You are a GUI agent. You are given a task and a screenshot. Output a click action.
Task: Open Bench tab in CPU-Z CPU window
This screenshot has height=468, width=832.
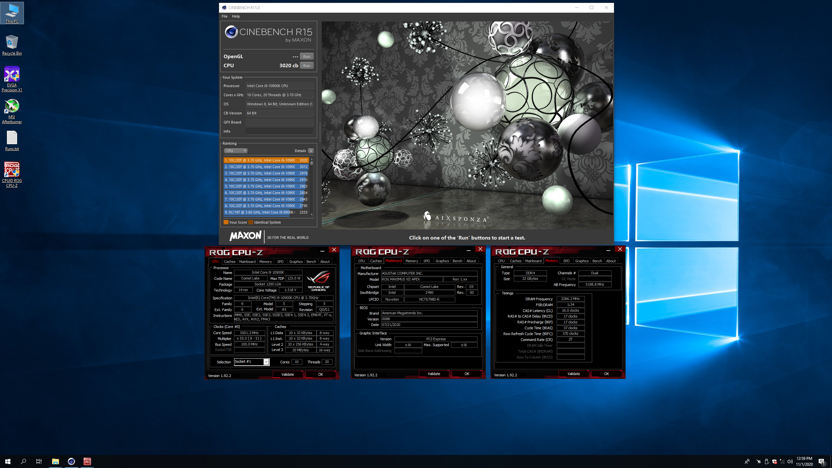coord(311,262)
